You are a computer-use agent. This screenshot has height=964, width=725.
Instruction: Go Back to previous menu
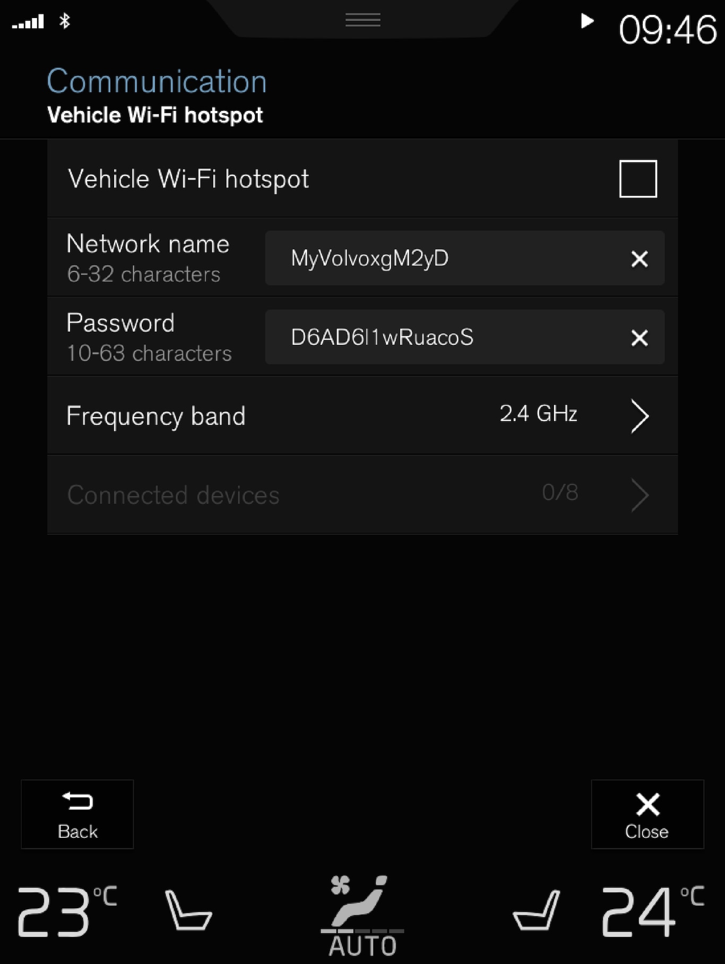point(77,814)
